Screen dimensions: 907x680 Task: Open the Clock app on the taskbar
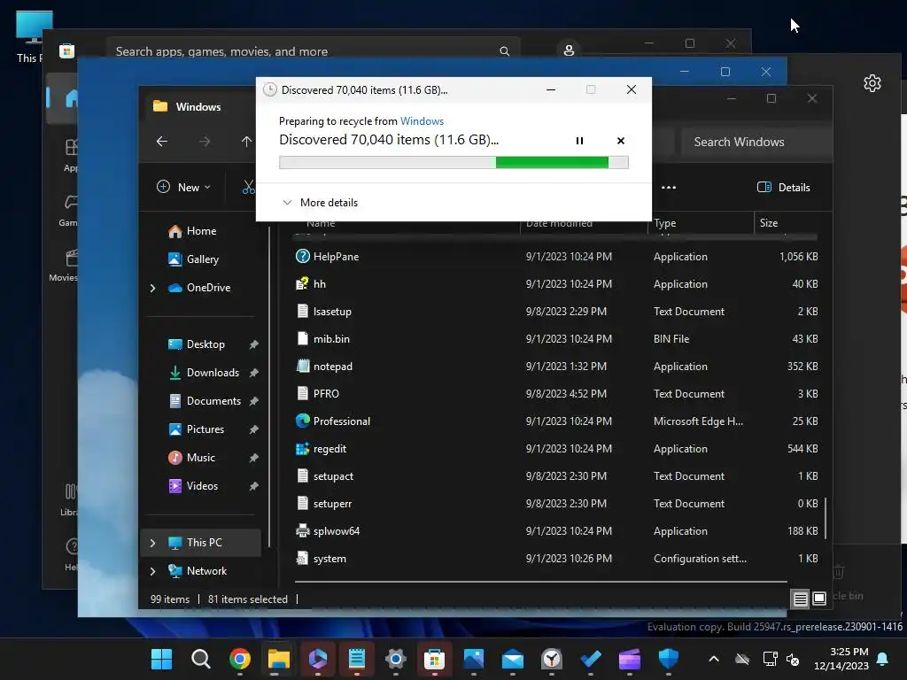pyautogui.click(x=551, y=659)
